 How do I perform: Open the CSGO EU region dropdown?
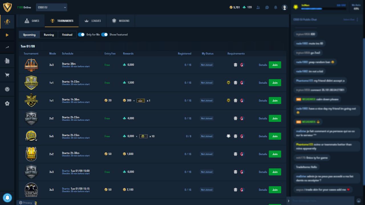(x=51, y=7)
